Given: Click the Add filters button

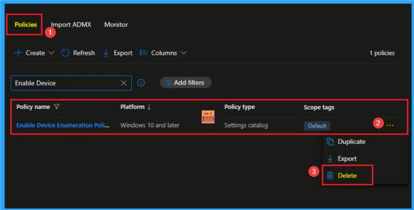Looking at the screenshot, I should pos(186,83).
